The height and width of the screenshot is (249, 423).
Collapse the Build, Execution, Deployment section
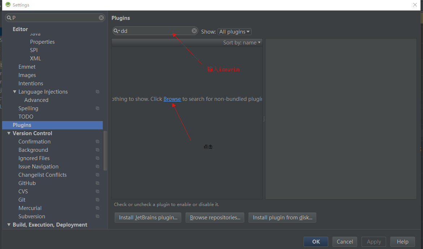point(9,225)
